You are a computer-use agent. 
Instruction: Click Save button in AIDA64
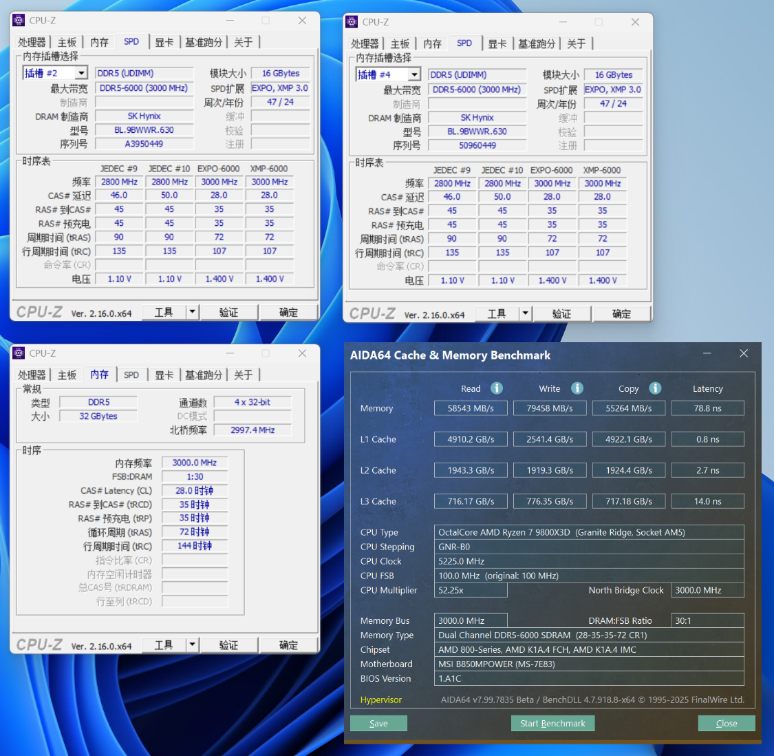378,723
